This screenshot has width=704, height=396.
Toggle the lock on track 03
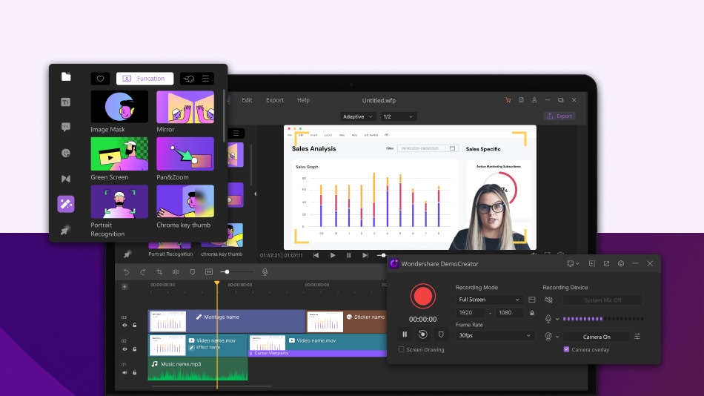point(135,325)
